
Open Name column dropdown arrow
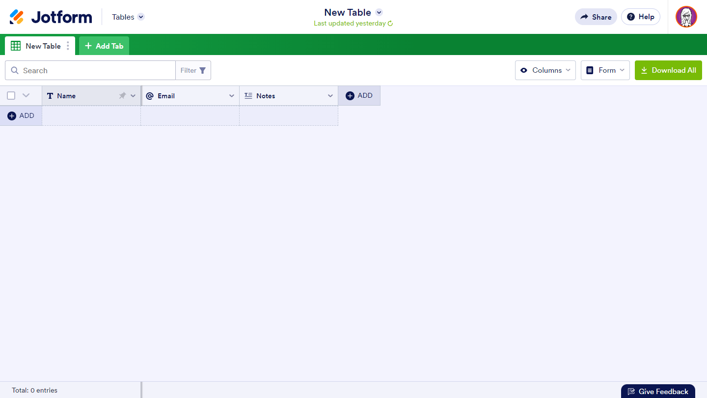133,96
